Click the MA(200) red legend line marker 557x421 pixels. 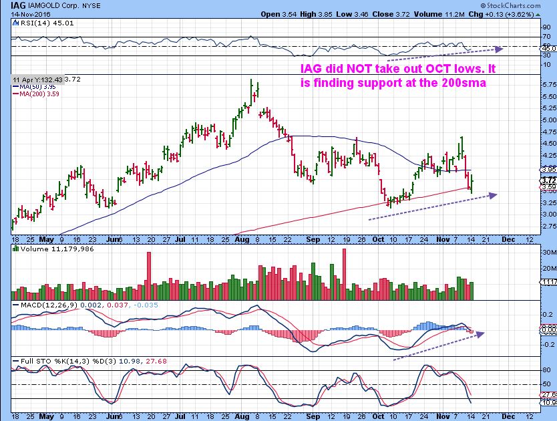click(16, 94)
